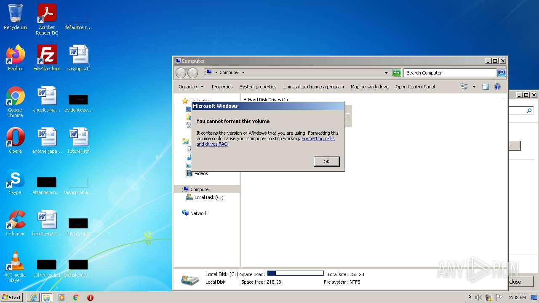Open Opera from the taskbar
This screenshot has width=539, height=303.
(90, 298)
